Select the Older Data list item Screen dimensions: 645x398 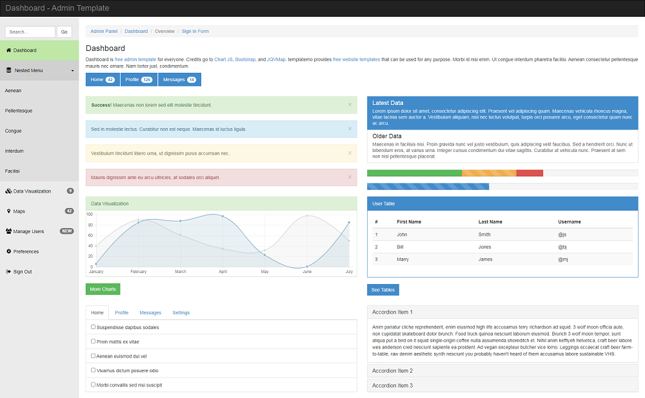(502, 146)
